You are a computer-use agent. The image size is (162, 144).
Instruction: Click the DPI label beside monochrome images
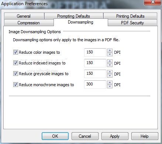tap(117, 85)
